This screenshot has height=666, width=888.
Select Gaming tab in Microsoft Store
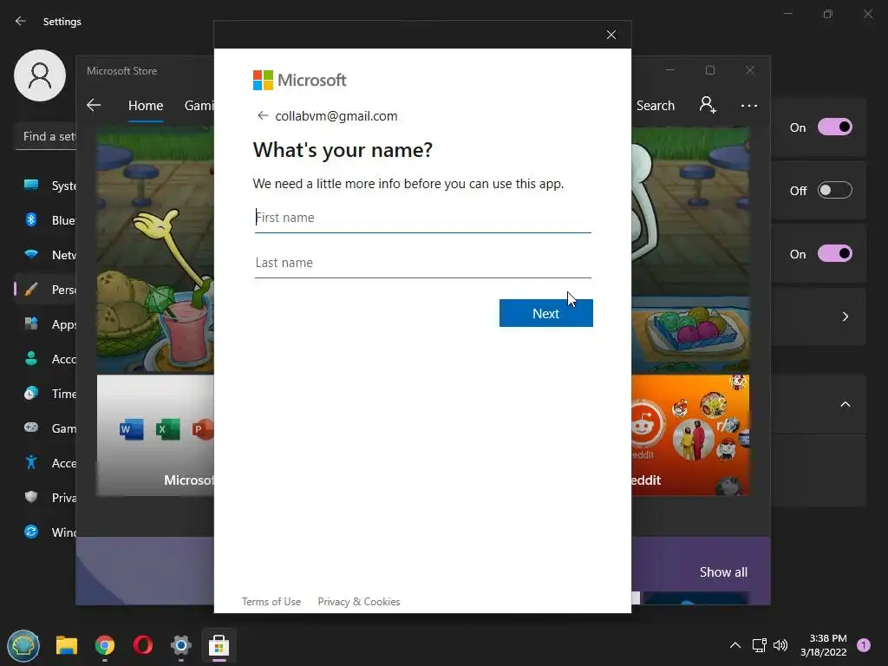tap(199, 105)
